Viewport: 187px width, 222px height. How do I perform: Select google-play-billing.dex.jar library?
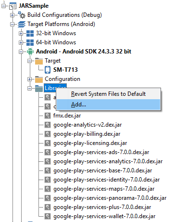pos(87,134)
